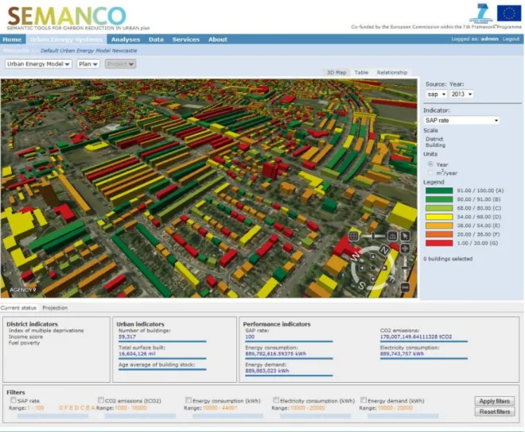
Task: Select the m²/year units radio button
Action: pos(430,173)
